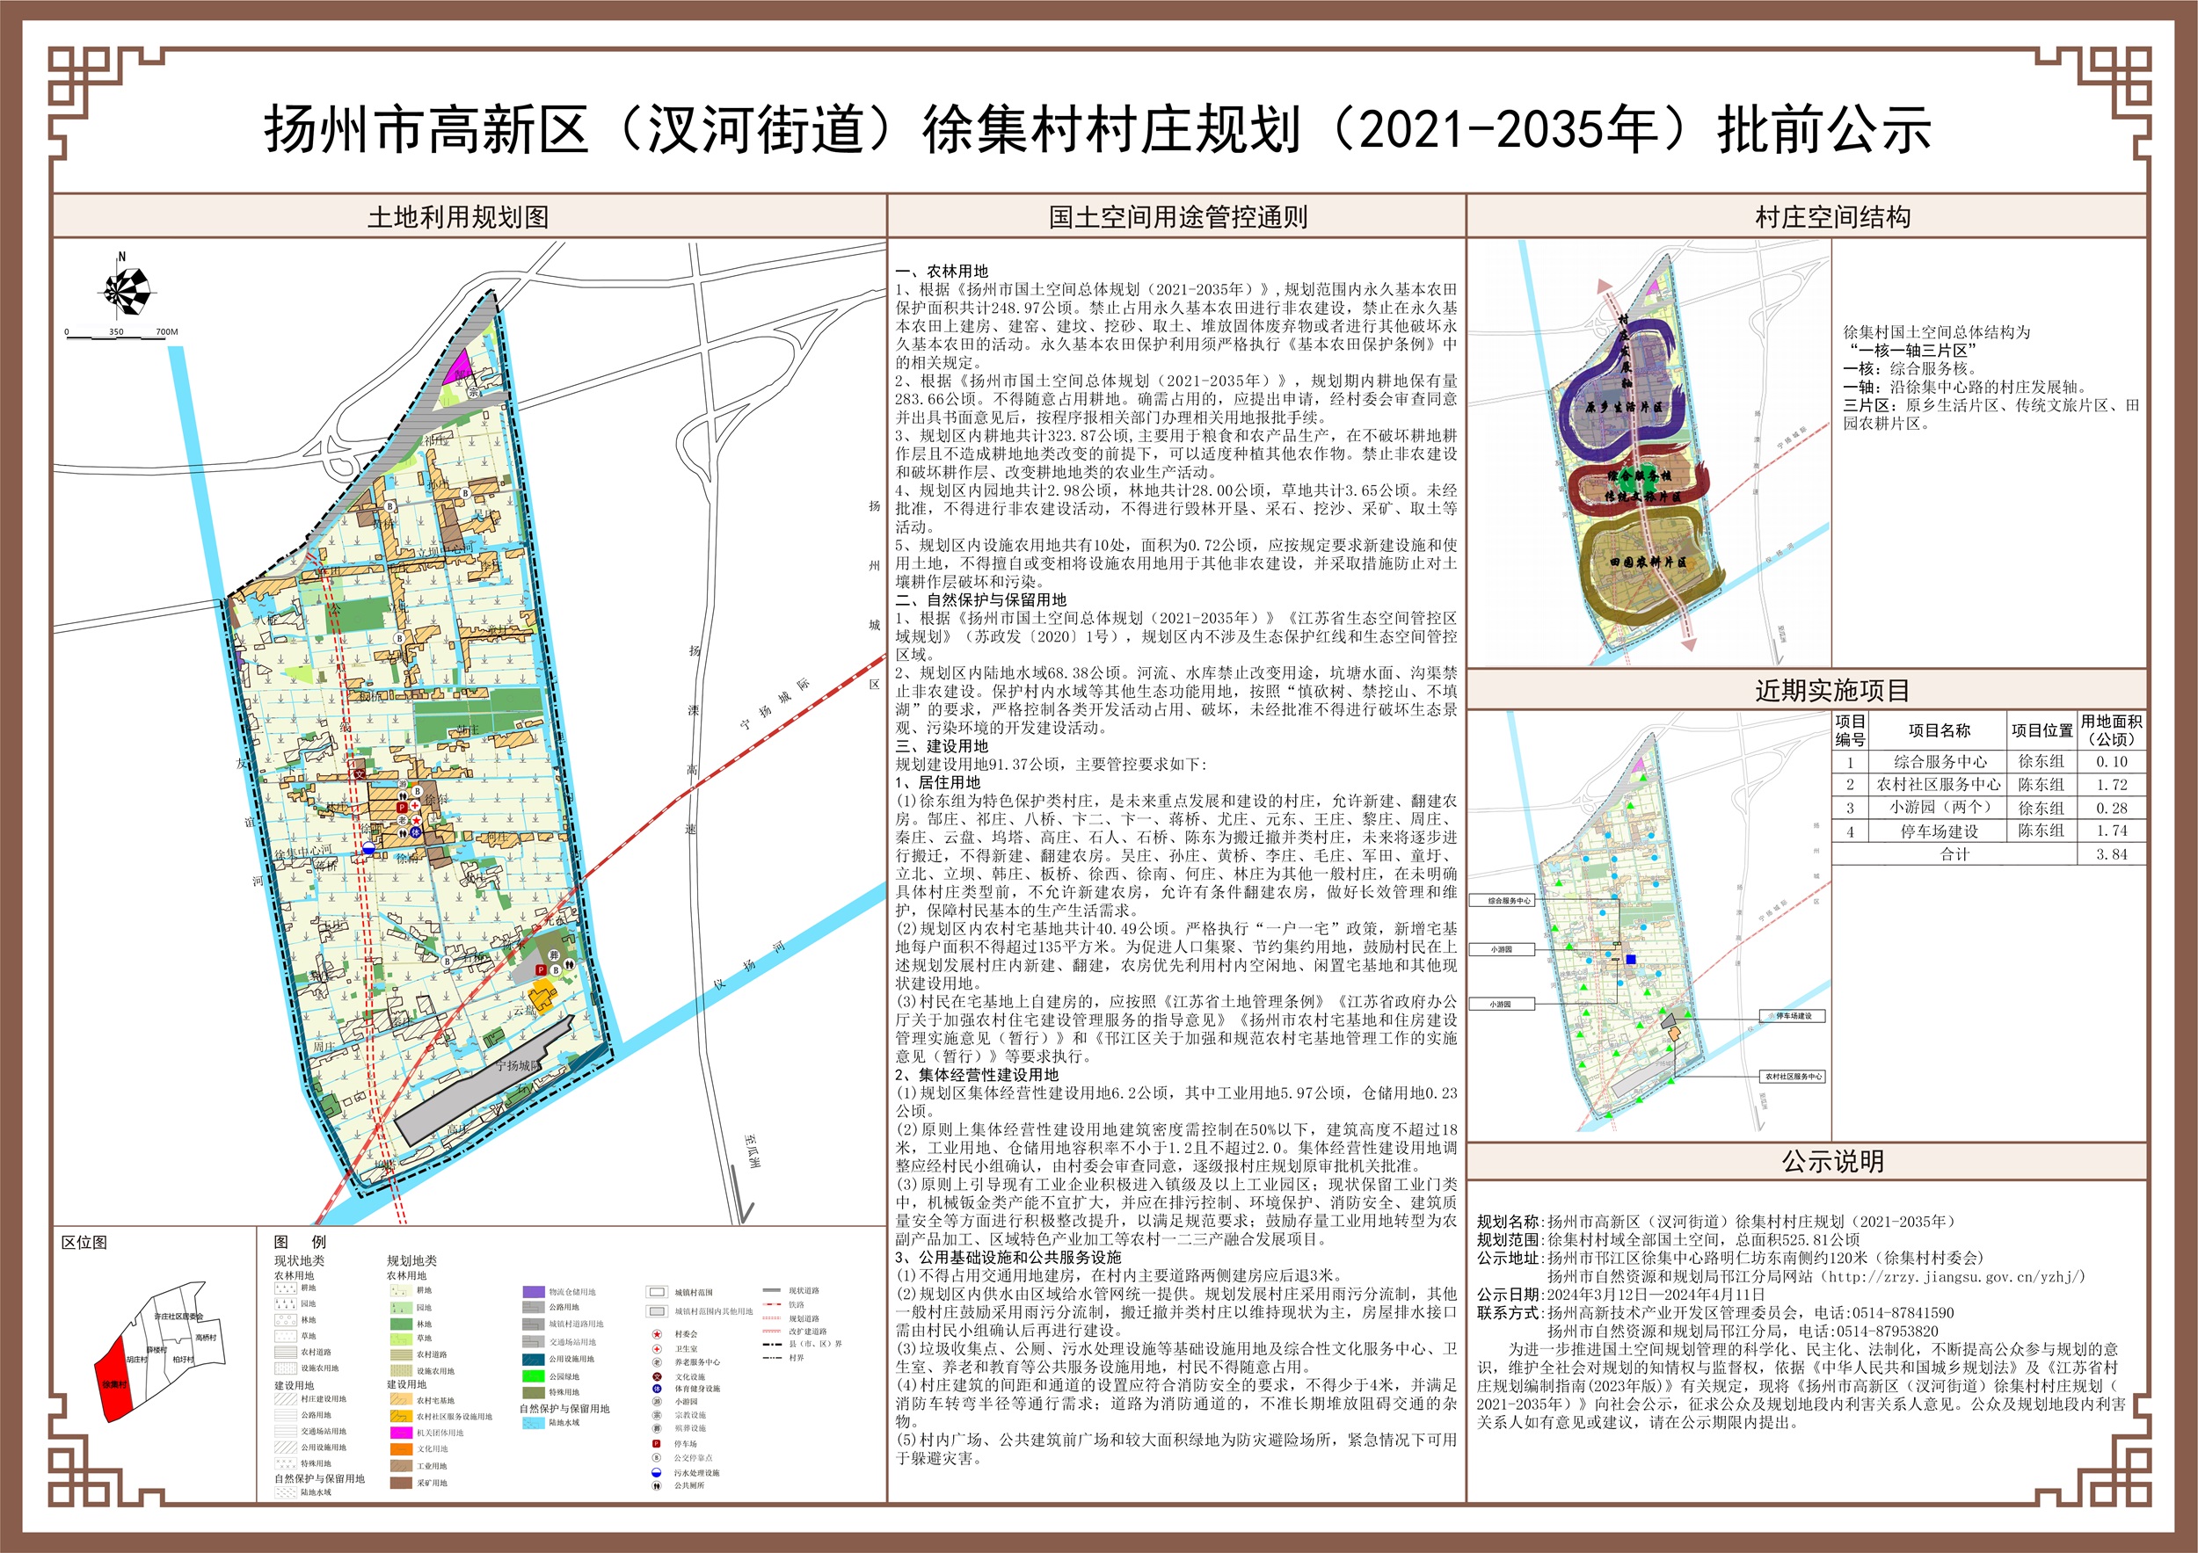Click the 规划地类 林地 dark green swatch

[401, 1324]
